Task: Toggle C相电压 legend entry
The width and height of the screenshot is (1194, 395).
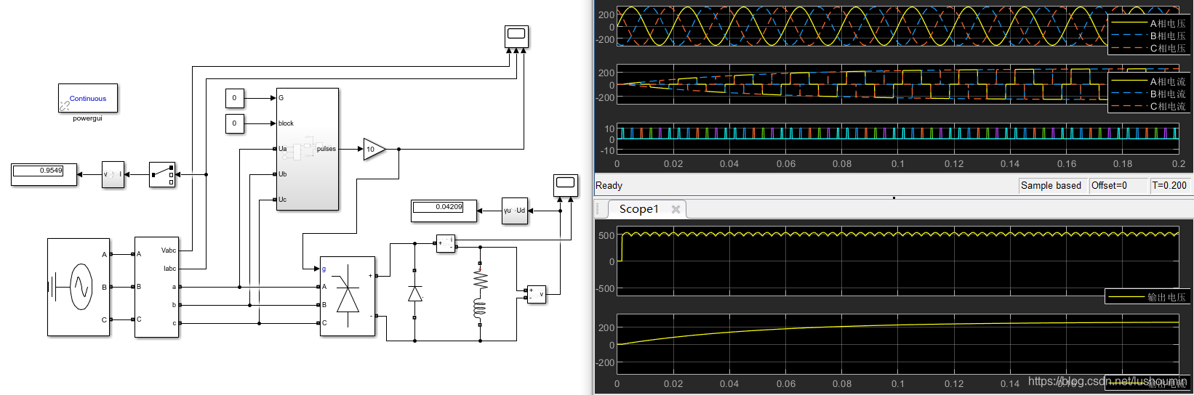Action: tap(1149, 49)
